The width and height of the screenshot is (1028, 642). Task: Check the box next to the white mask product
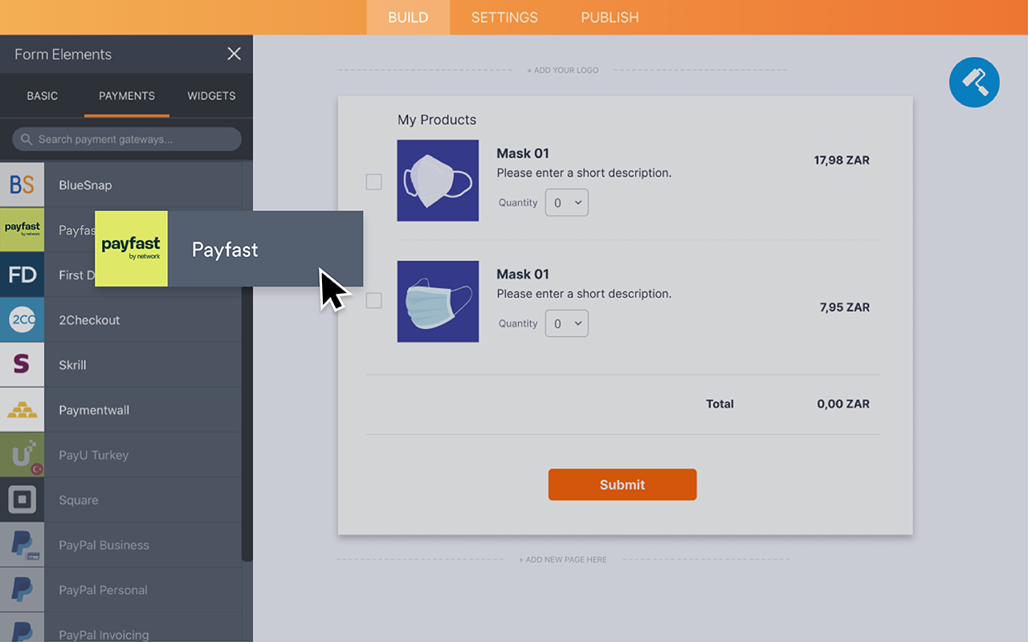point(373,182)
